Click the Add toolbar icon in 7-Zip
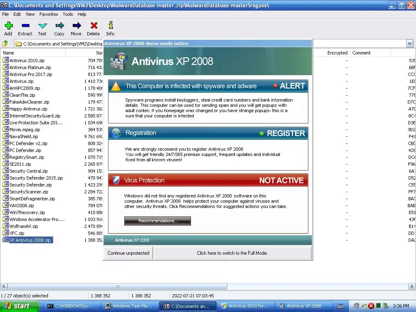Screen dimensions: 416x312 pos(8,26)
